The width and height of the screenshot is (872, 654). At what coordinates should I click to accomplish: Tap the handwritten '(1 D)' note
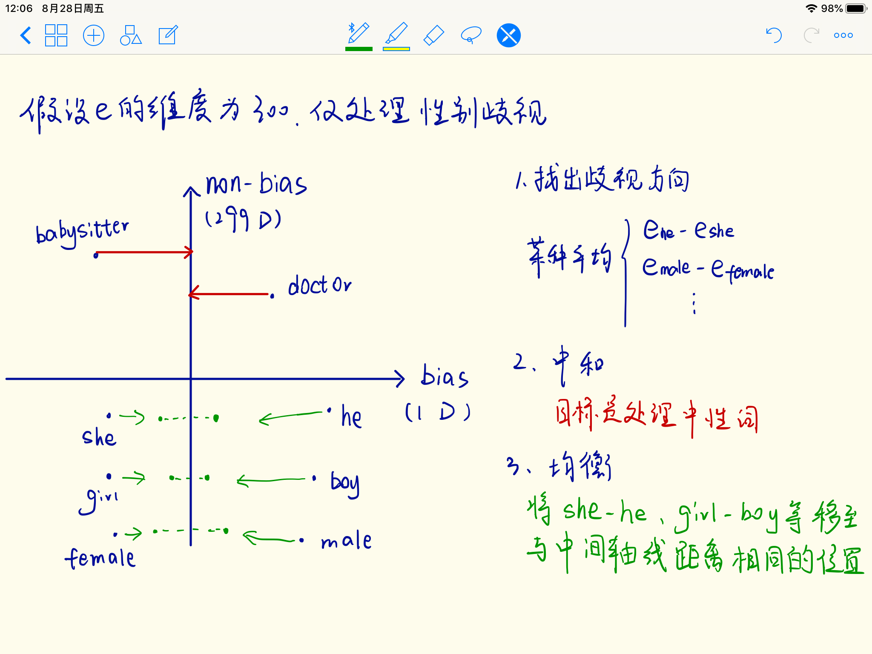(x=438, y=412)
